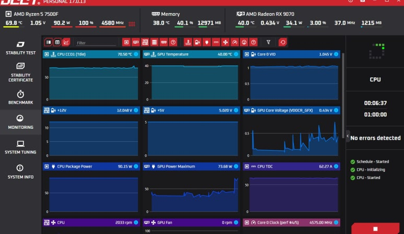The width and height of the screenshot is (404, 234).
Task: Open info for CPU fan rpm graph
Action: click(136, 222)
